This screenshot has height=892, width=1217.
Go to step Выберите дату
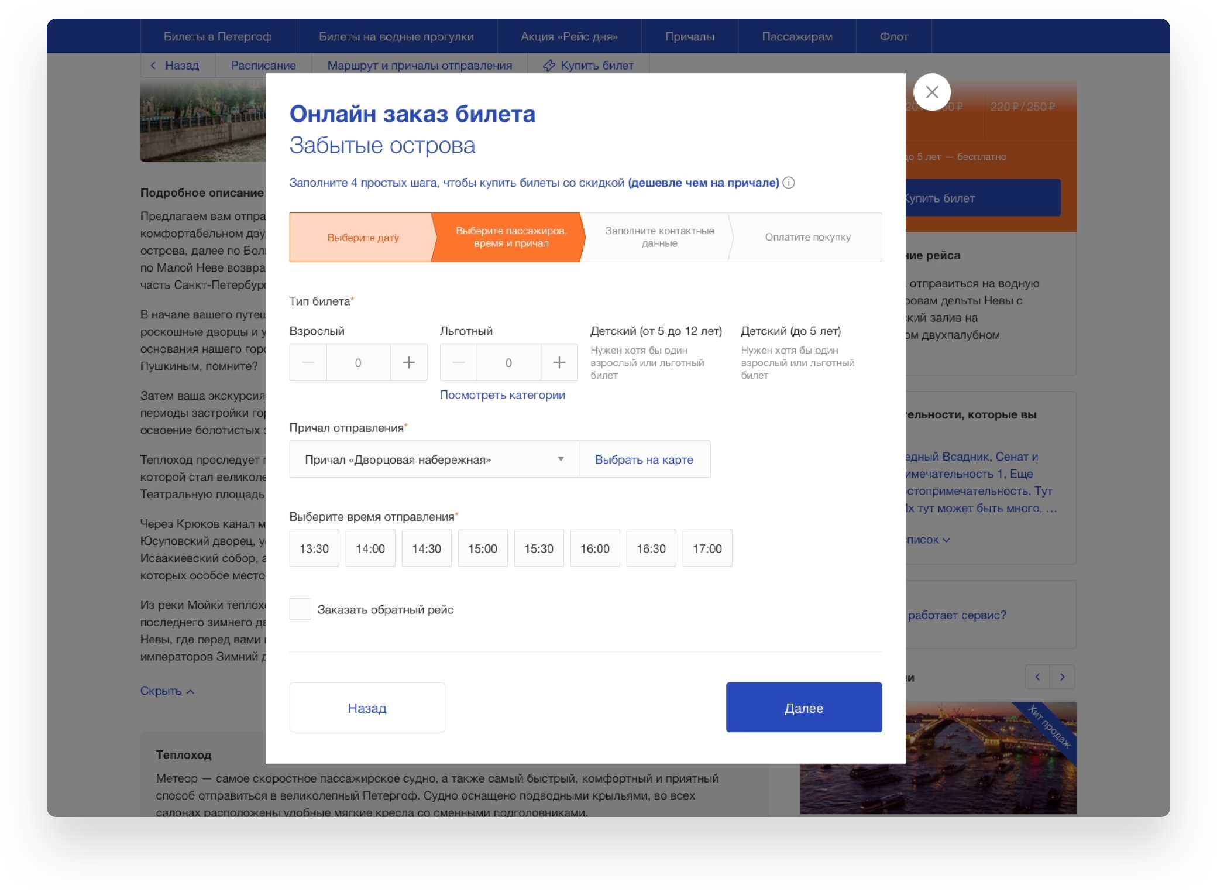(363, 237)
